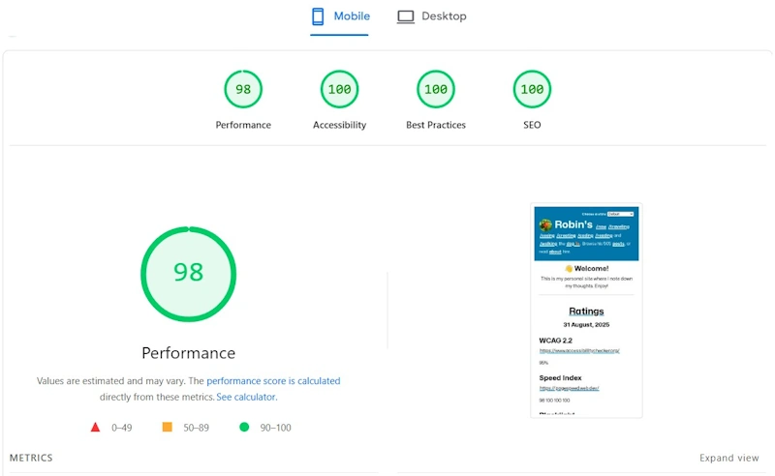Viewport: 775px width, 476px height.
Task: Open the 'See calculator' link
Action: pyautogui.click(x=246, y=397)
